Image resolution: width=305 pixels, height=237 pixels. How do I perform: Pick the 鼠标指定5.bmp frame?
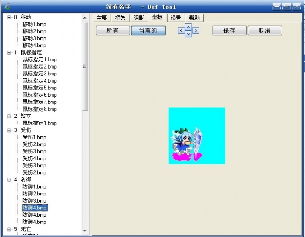tap(40, 88)
